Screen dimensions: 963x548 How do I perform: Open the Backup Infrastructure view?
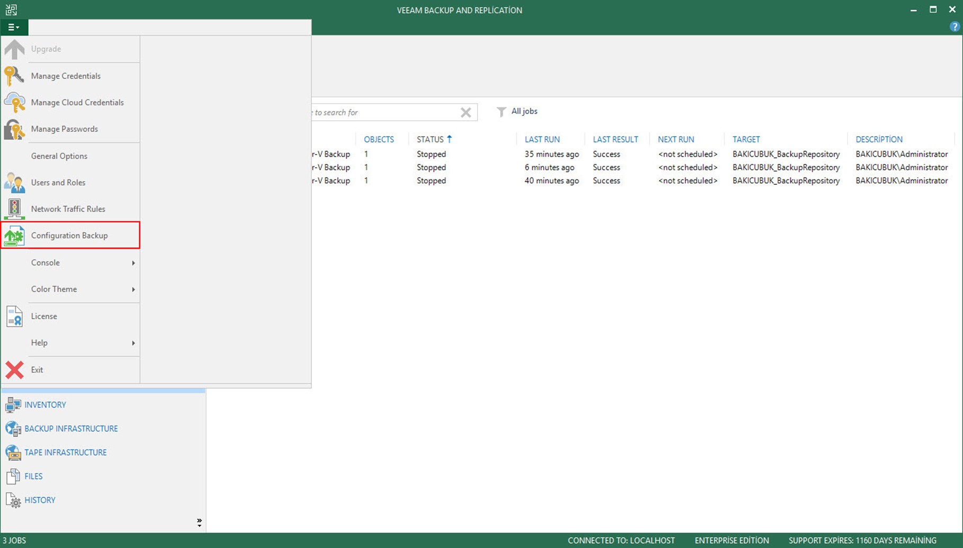[71, 428]
